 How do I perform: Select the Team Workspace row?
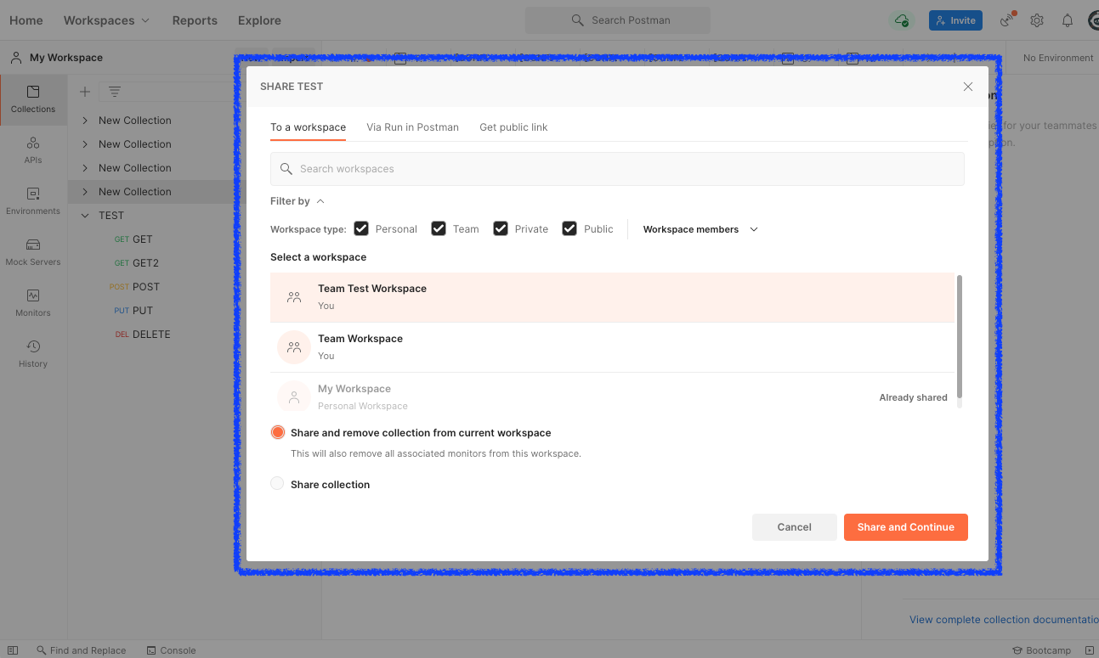612,347
